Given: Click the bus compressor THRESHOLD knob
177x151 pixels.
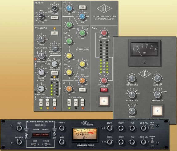Looking at the screenshot, I should point(132,78).
